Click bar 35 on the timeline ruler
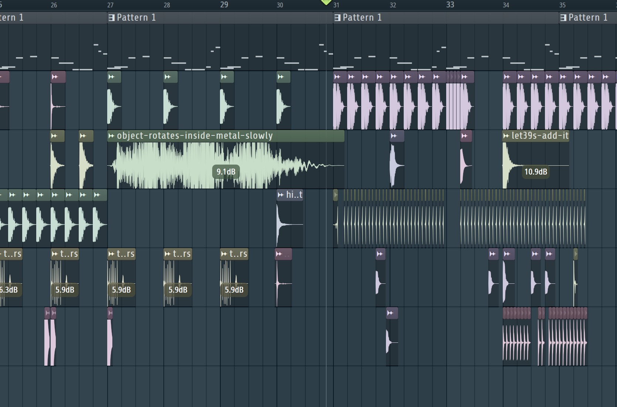 click(x=562, y=5)
